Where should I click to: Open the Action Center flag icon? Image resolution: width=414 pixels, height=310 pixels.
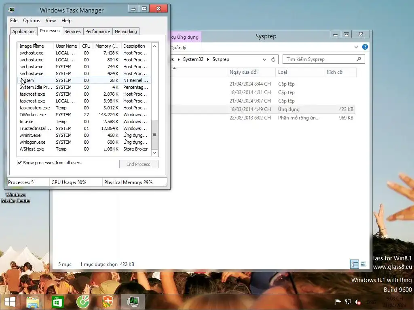coord(338,302)
